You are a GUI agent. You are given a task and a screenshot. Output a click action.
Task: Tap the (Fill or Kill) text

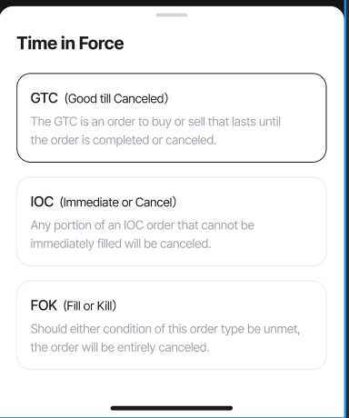pyautogui.click(x=90, y=306)
